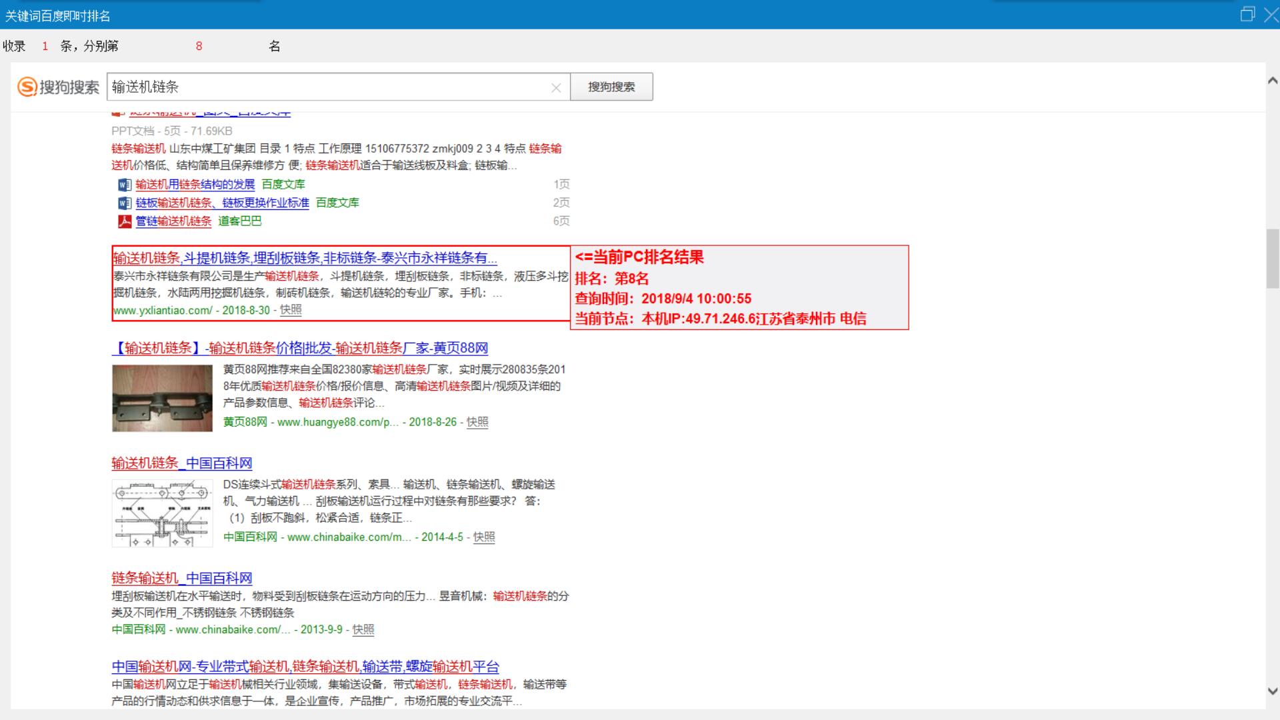Click the PPT文档 - 5页 - 71.69KB text
The width and height of the screenshot is (1280, 720).
point(172,131)
